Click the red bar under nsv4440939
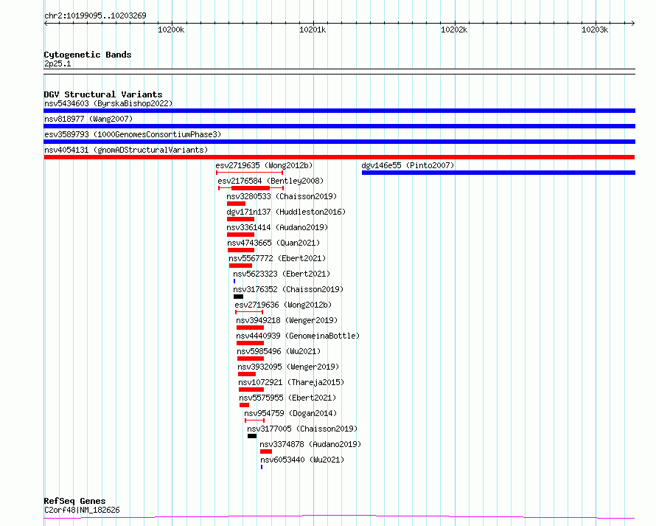Viewport: 656px width, 526px height. pyautogui.click(x=250, y=343)
